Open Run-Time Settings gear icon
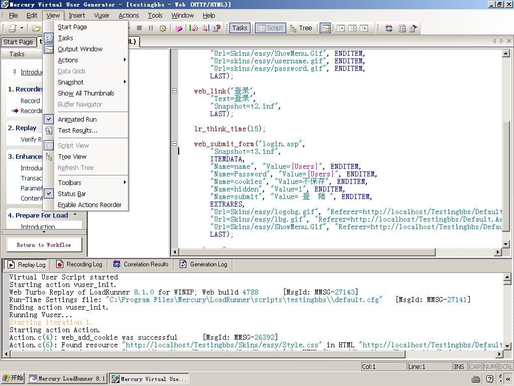Viewport: 514px width, 386px height. coord(163,28)
